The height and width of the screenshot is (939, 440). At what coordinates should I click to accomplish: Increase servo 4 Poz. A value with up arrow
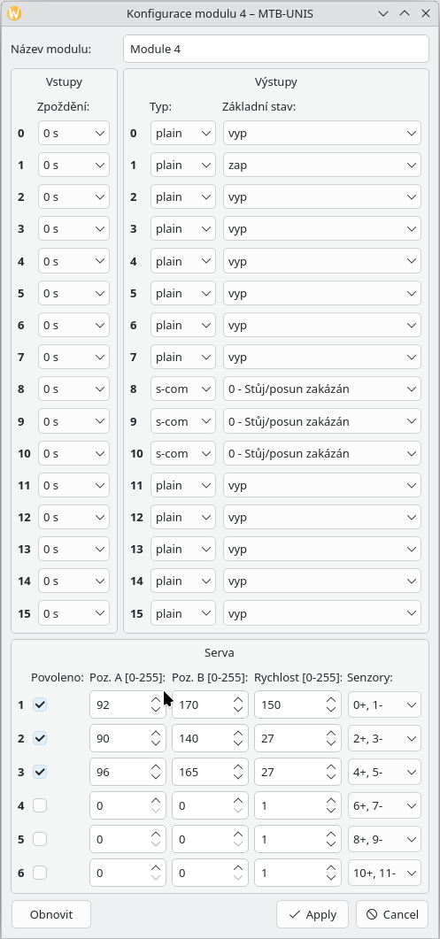[156, 800]
